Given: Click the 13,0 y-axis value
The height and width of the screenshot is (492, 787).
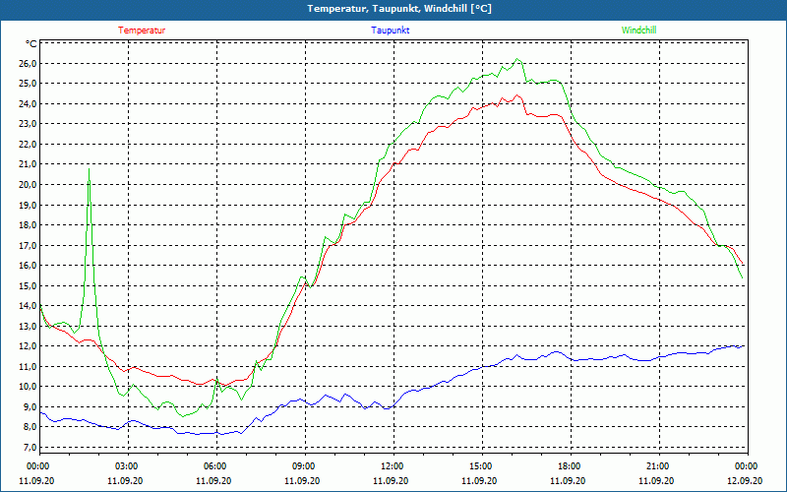Looking at the screenshot, I should click(29, 327).
